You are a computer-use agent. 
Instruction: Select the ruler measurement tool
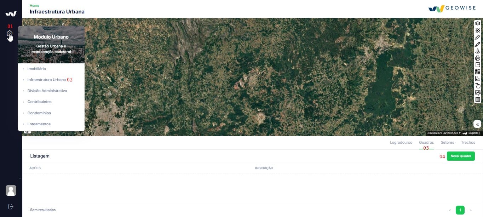[x=477, y=37]
